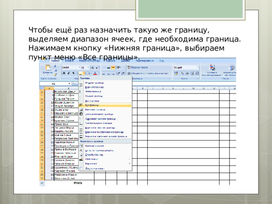
Task: Toggle Underline (Ч) formatting button
Action: (x=73, y=73)
